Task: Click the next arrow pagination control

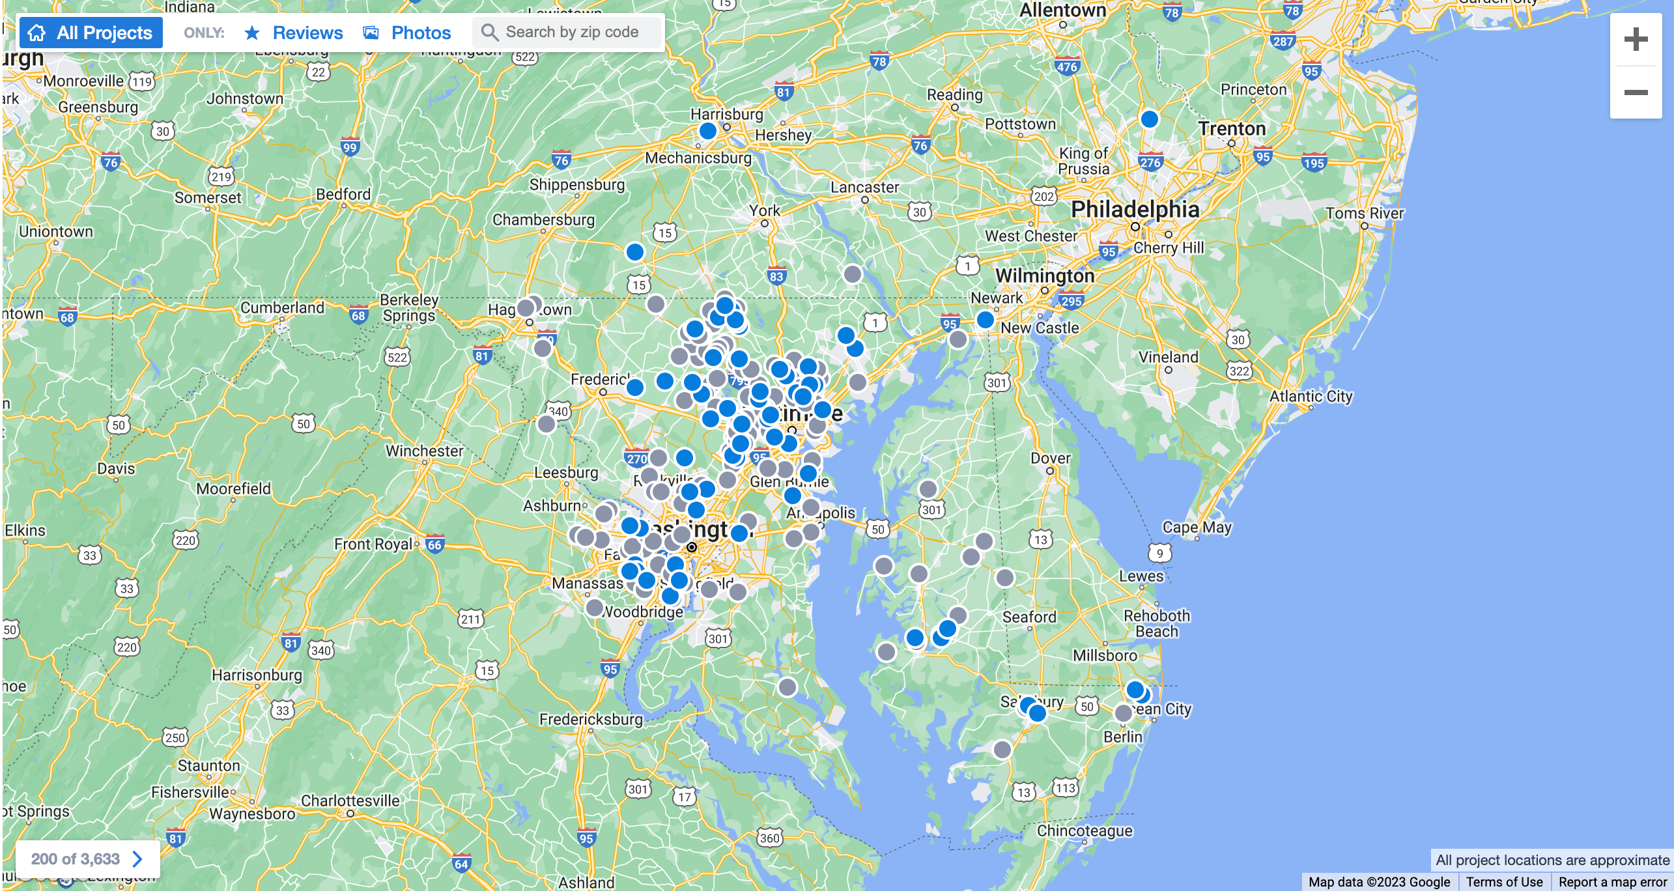Action: pos(135,859)
